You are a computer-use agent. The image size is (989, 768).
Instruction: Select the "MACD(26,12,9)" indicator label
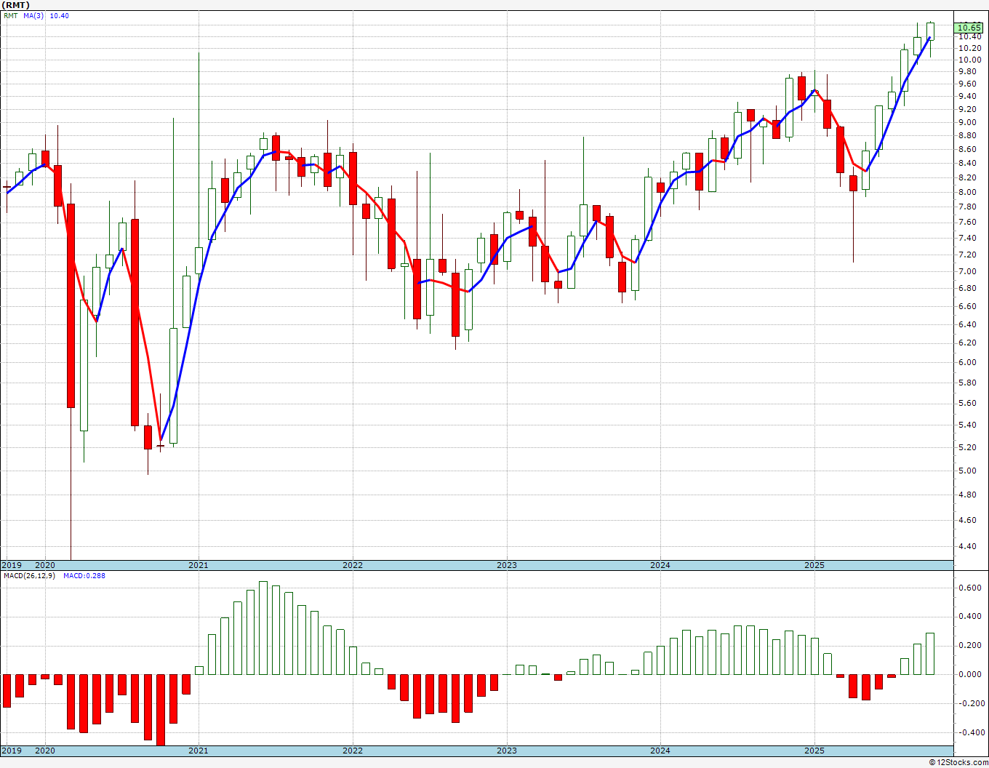(29, 576)
